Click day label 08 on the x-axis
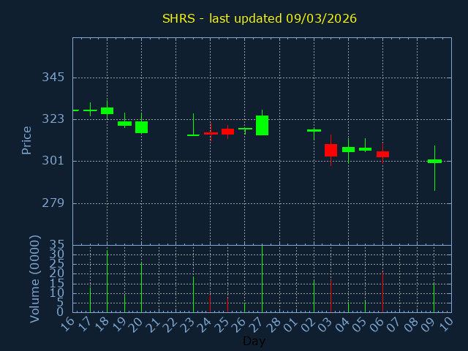 (x=412, y=325)
